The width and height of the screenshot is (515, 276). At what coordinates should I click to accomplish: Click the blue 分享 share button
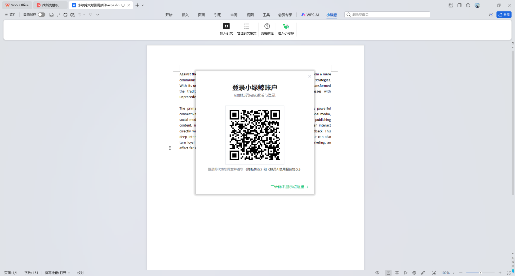tap(504, 15)
